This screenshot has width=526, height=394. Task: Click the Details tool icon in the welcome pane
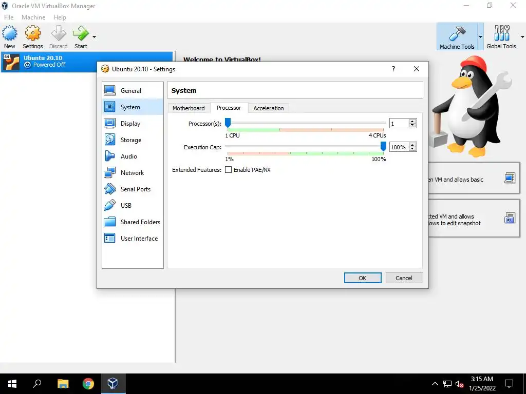point(510,178)
